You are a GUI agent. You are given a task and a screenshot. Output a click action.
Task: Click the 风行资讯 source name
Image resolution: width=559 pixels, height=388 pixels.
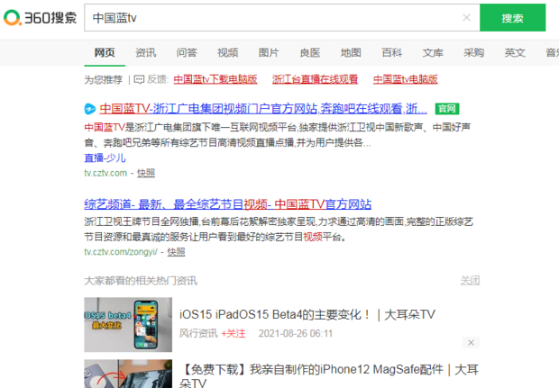pos(198,334)
